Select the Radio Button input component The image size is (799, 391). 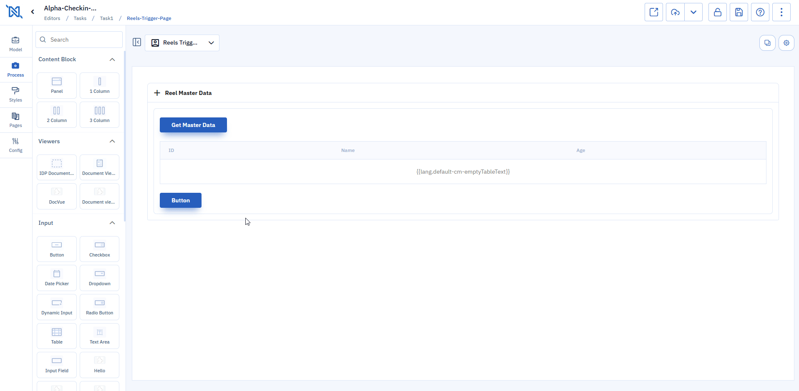click(99, 307)
